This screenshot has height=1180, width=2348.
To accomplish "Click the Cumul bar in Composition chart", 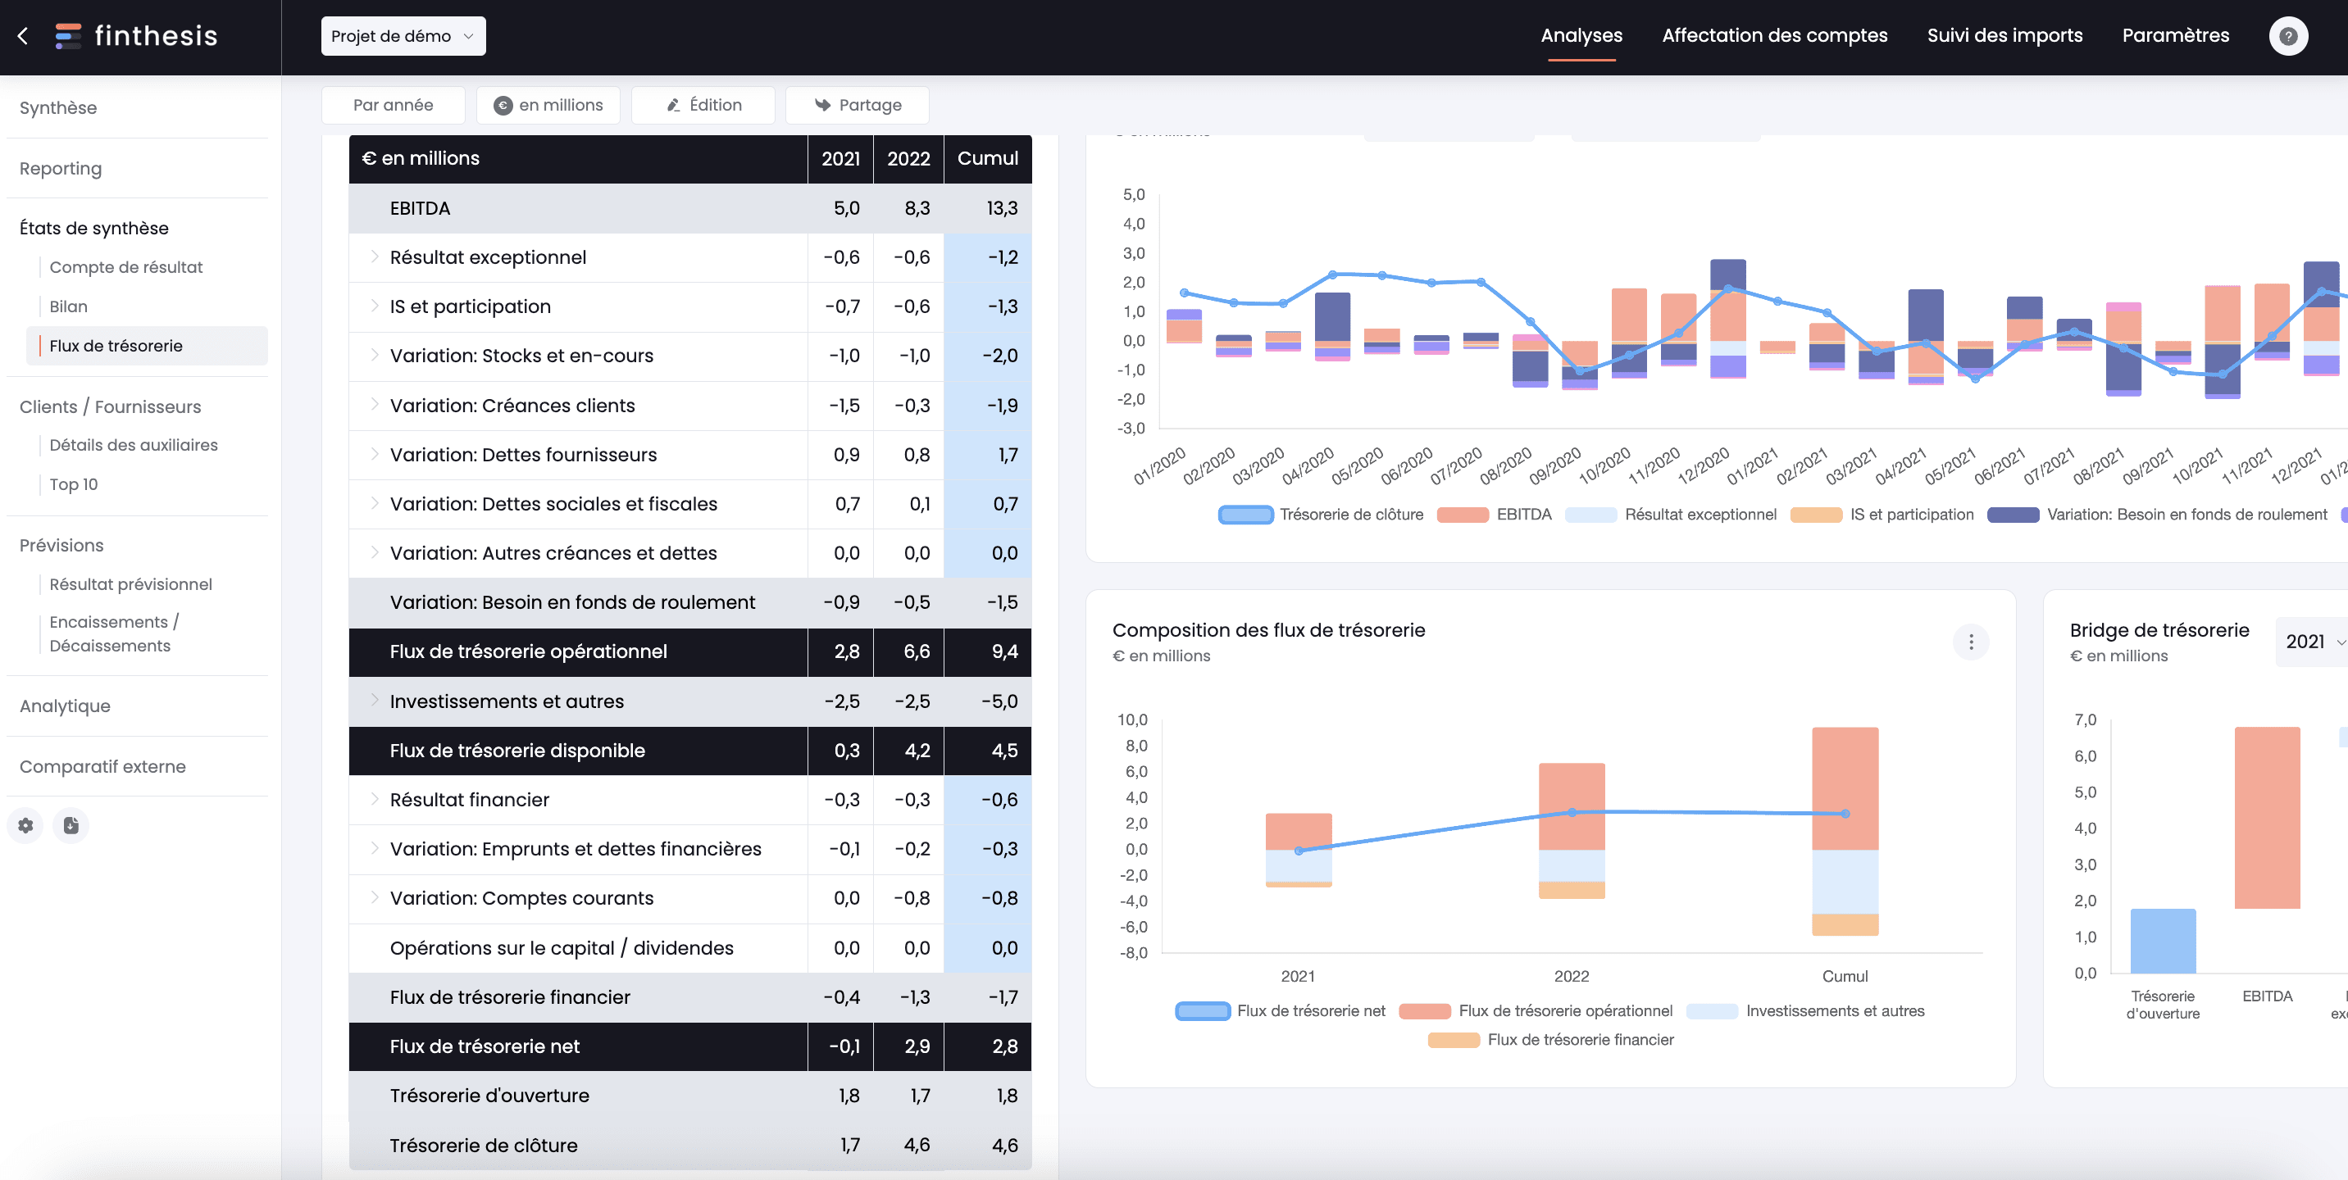I will coord(1845,831).
